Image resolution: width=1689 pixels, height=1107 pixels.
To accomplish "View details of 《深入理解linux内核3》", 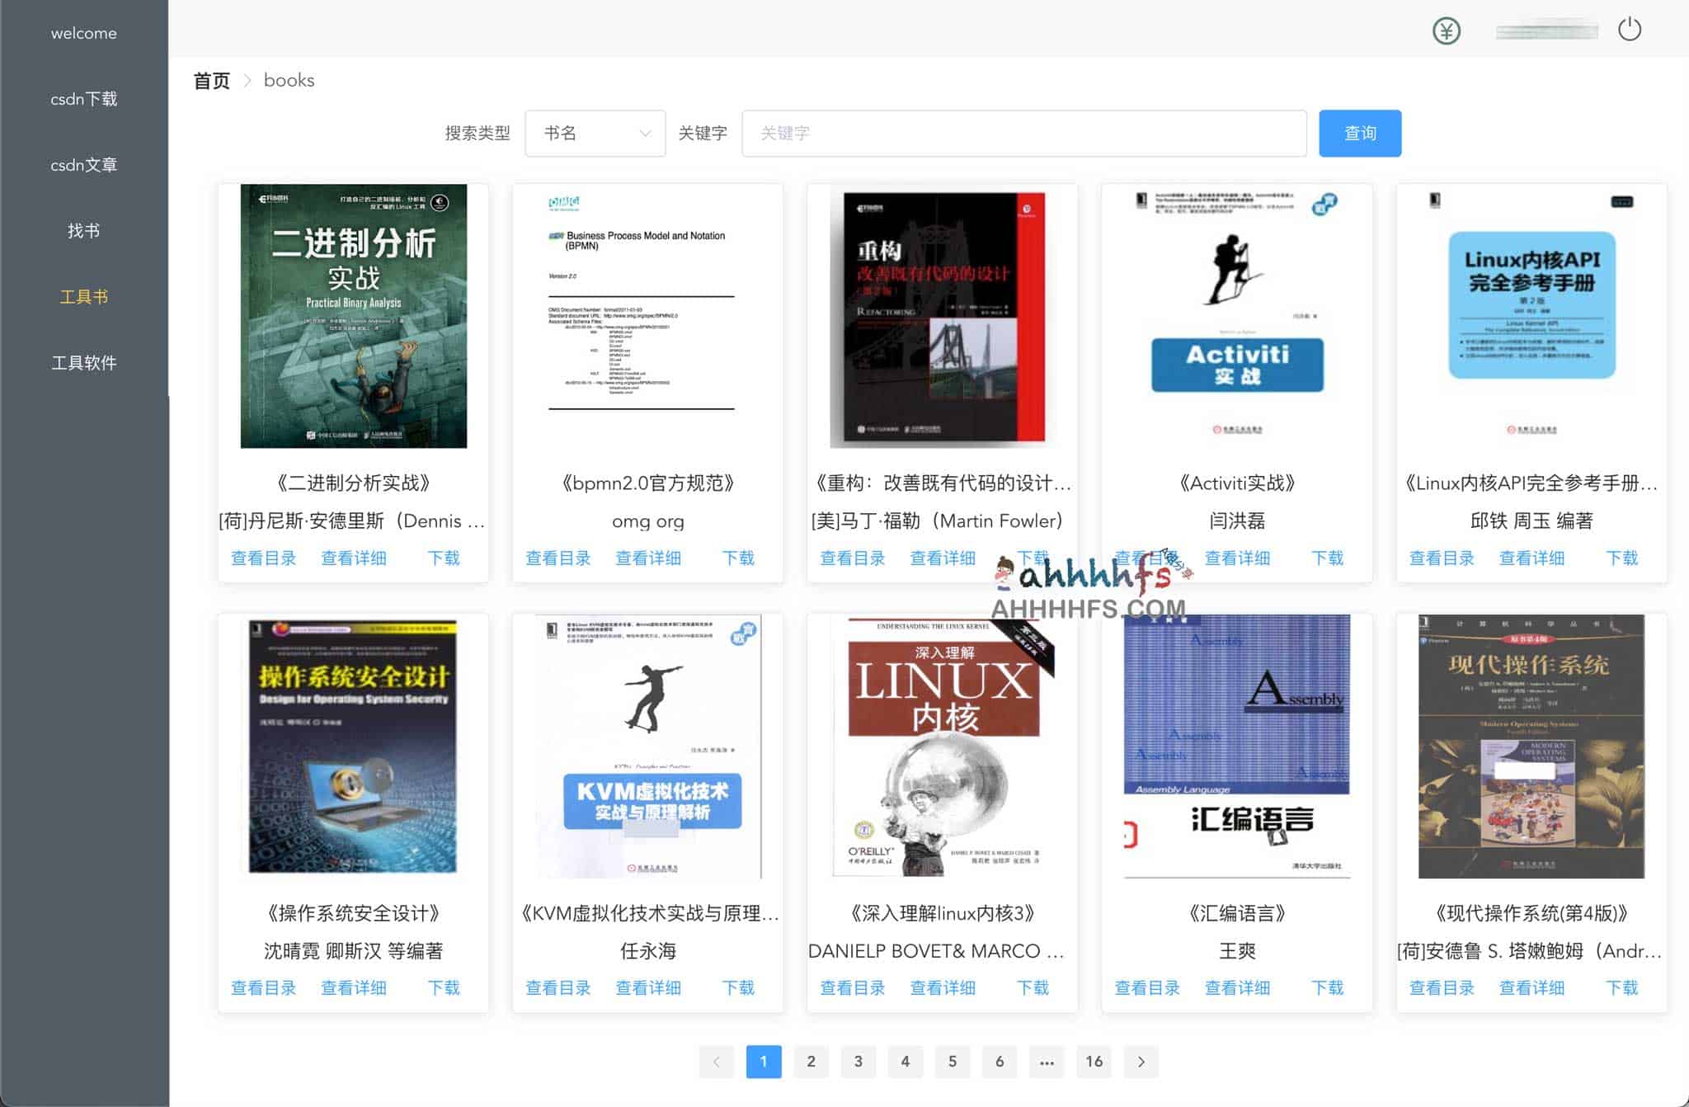I will tap(943, 987).
